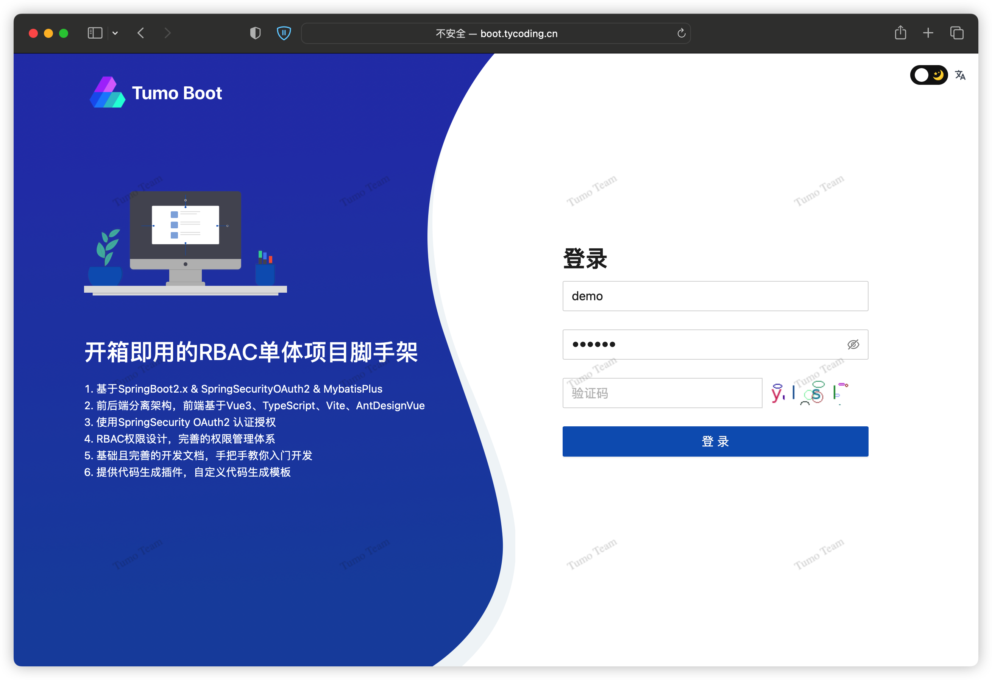Viewport: 992px width, 680px height.
Task: Refresh the captcha verification image
Action: [x=810, y=393]
